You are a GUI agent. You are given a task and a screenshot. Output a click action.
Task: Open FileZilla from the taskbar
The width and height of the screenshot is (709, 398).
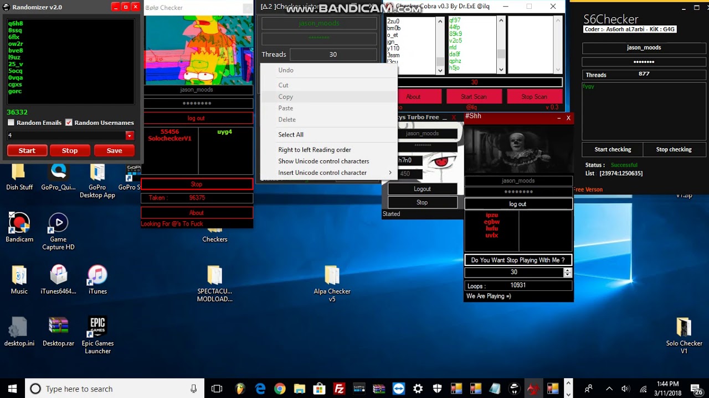click(x=340, y=389)
